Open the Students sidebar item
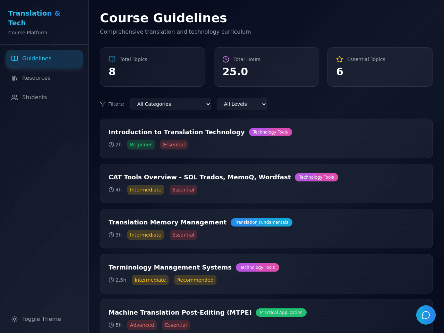Screen dimensions: 444x333 click(44, 97)
